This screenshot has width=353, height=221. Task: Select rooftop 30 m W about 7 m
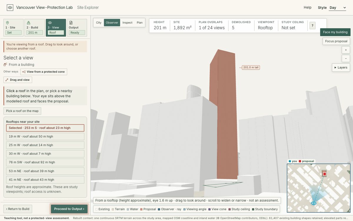pyautogui.click(x=45, y=154)
